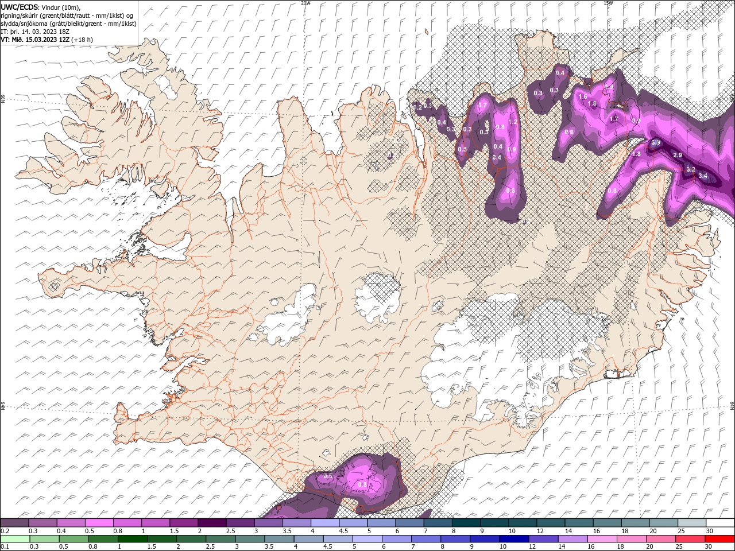The height and width of the screenshot is (551, 735).
Task: Pick the 0.2 swatch in purple snow legend
Action: (14, 523)
